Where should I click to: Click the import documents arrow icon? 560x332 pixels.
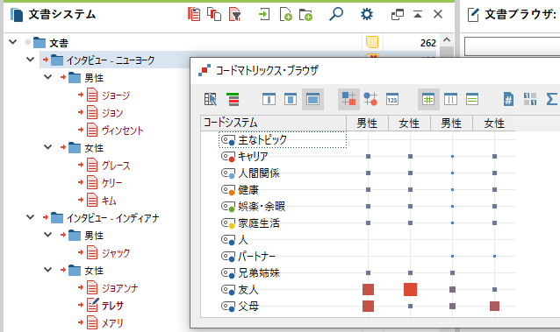(264, 15)
